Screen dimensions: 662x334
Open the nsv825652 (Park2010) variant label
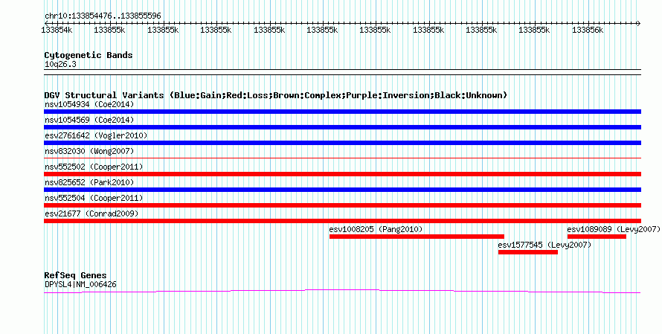coord(89,182)
